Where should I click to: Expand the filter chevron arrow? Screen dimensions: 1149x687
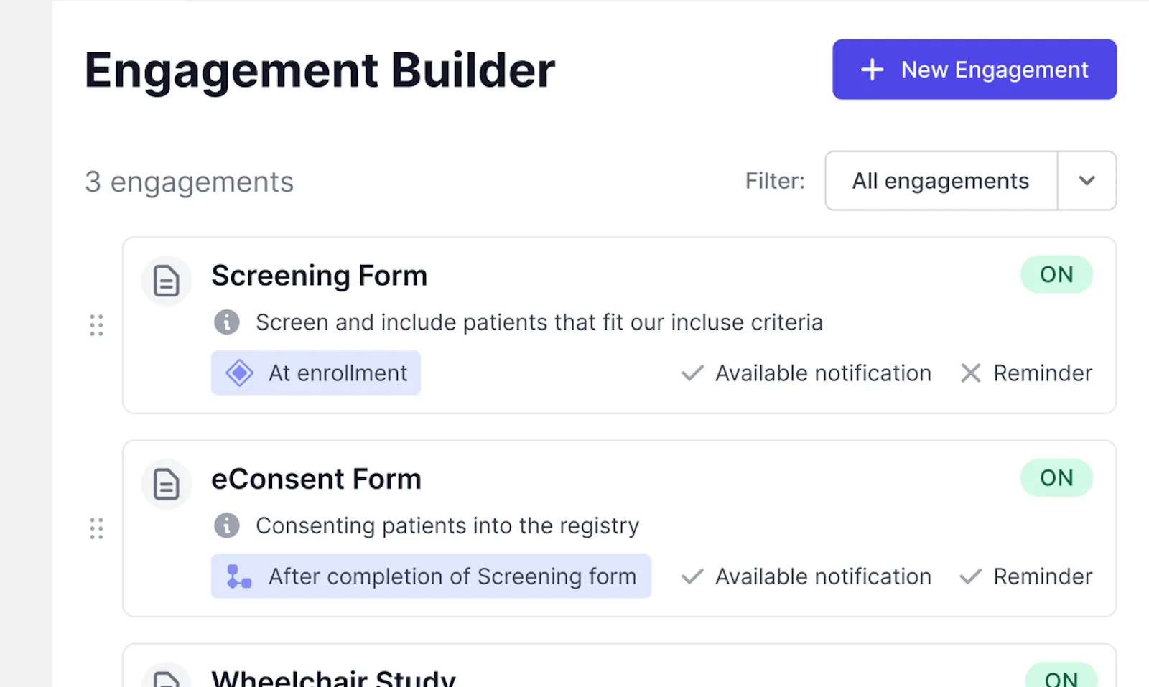[x=1087, y=181]
